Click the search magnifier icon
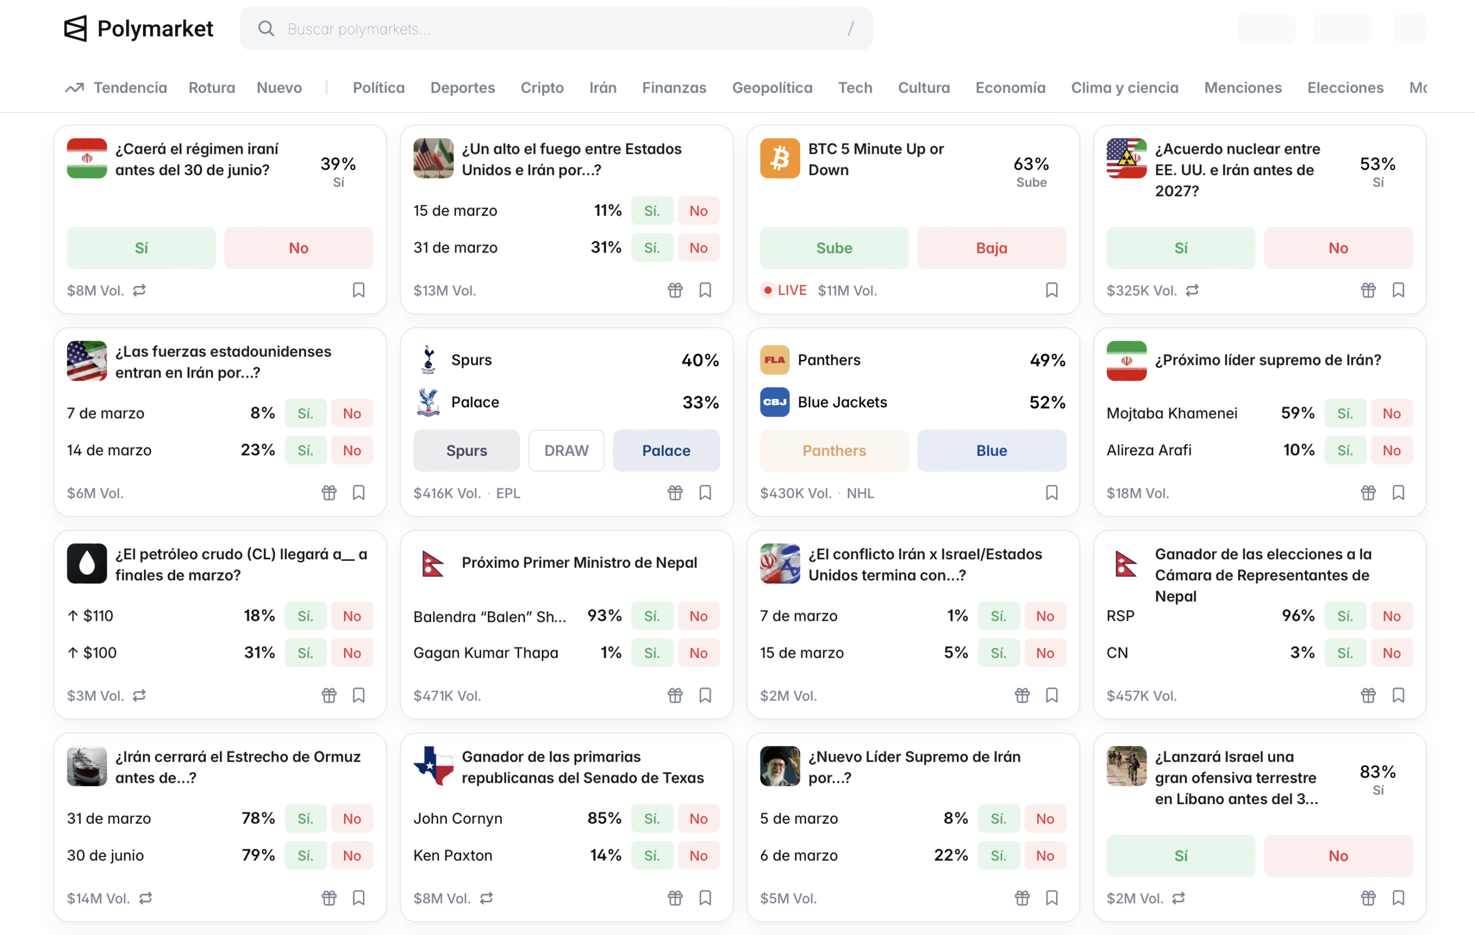The height and width of the screenshot is (935, 1475). (266, 29)
